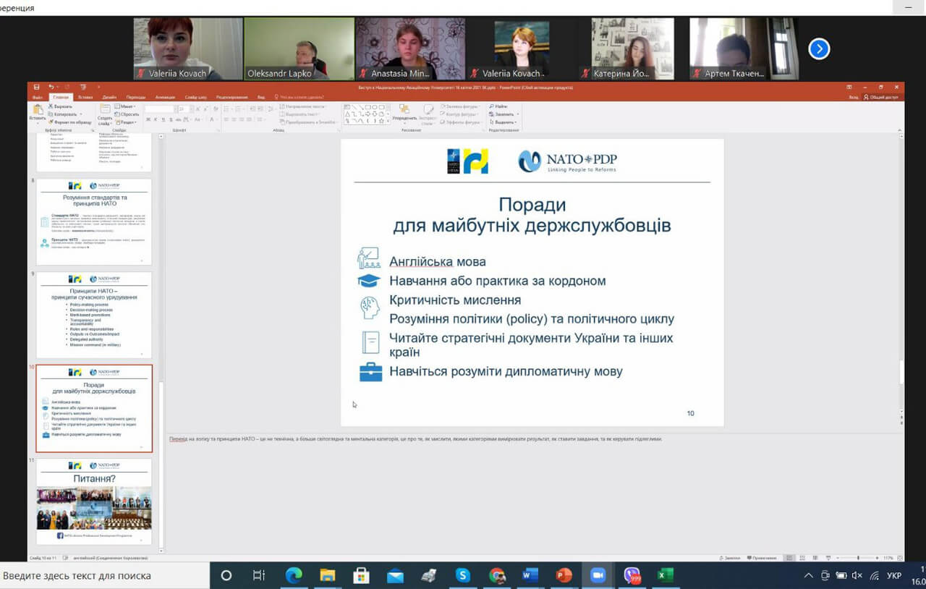Open the Design (Дизайн) ribbon tab
Image resolution: width=926 pixels, height=589 pixels.
pyautogui.click(x=109, y=97)
